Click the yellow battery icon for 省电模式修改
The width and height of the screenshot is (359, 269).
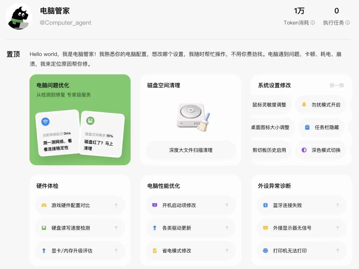(x=155, y=251)
